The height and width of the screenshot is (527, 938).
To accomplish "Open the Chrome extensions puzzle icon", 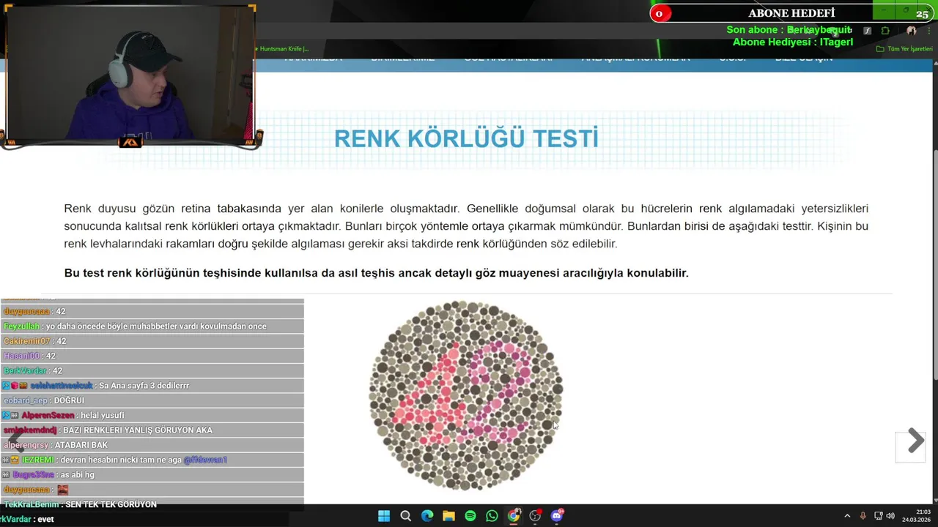I will click(x=885, y=31).
